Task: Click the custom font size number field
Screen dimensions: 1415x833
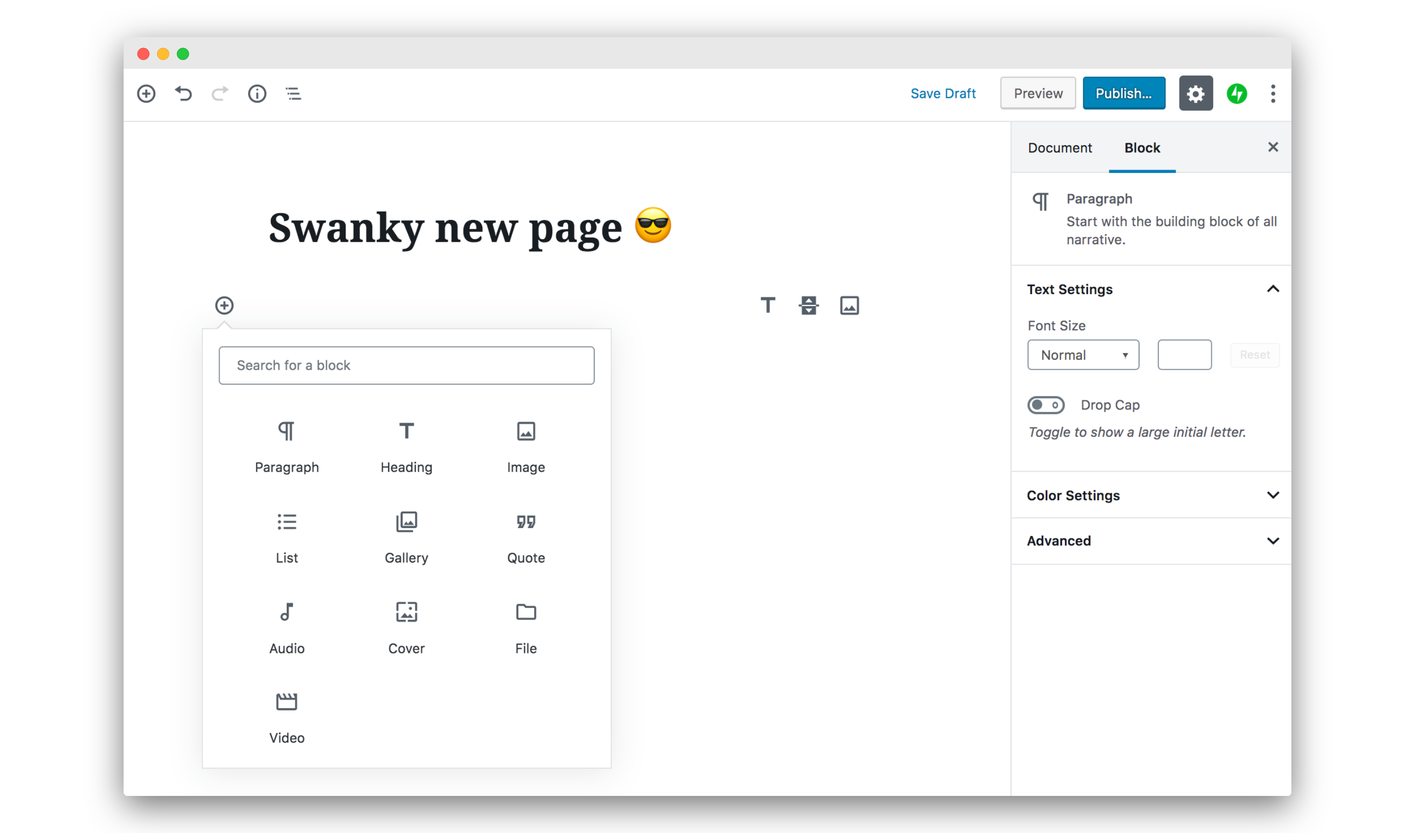Action: [1184, 355]
